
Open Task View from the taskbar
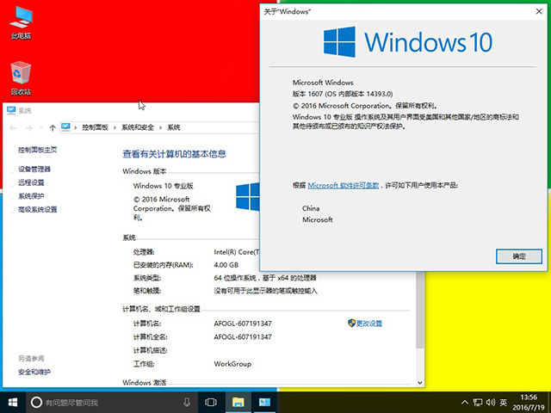coord(210,402)
